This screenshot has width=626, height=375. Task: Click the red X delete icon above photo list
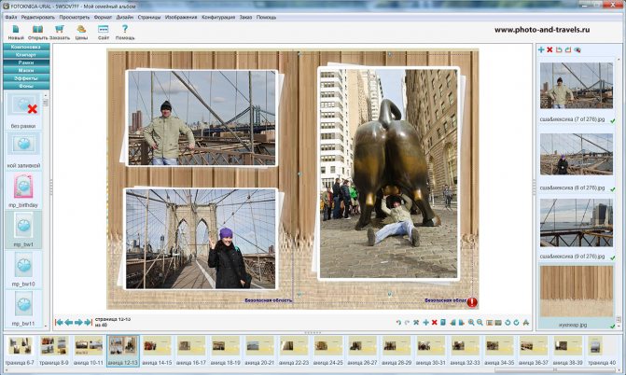tap(550, 49)
